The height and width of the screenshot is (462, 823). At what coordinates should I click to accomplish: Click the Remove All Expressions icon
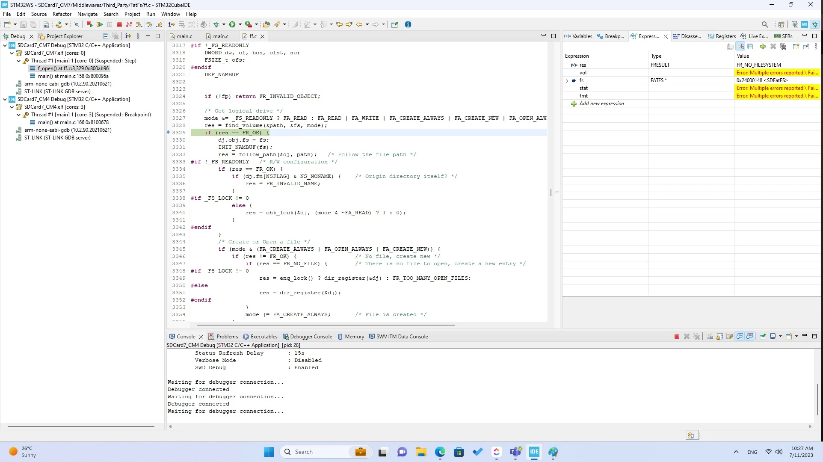click(783, 47)
